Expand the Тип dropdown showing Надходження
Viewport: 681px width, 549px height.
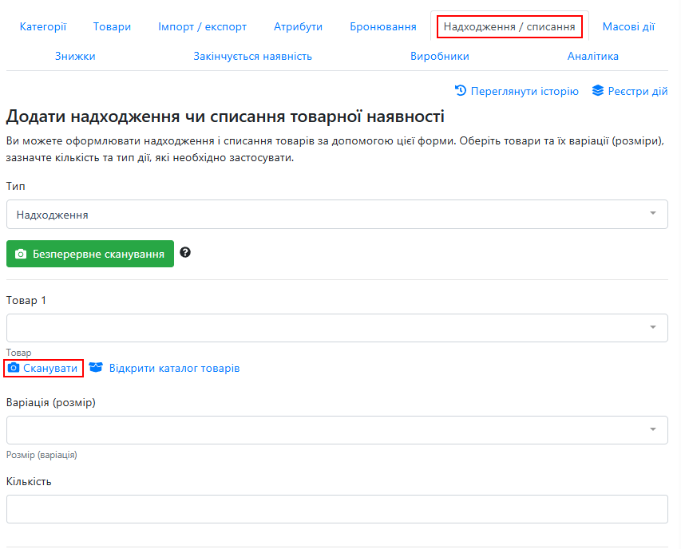(x=337, y=215)
